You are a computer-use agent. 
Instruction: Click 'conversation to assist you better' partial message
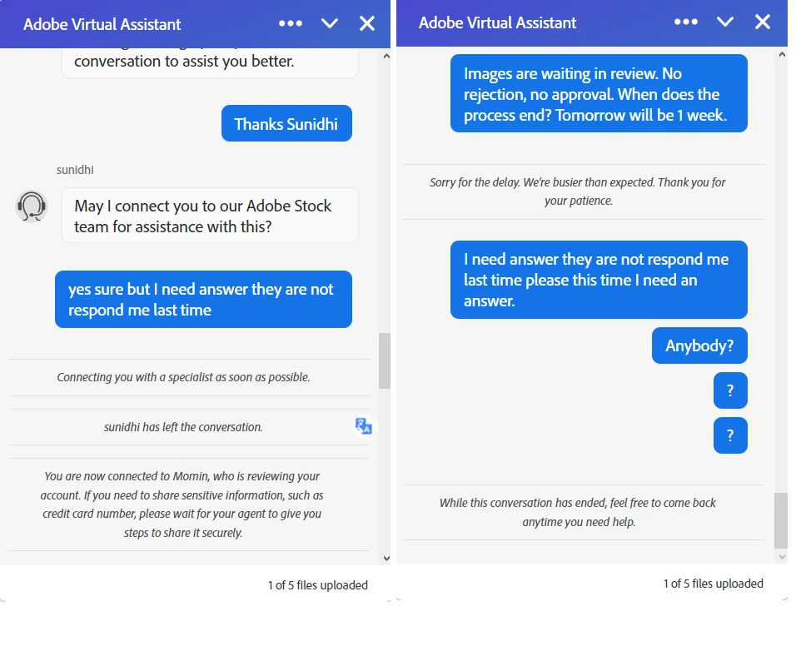coord(210,62)
